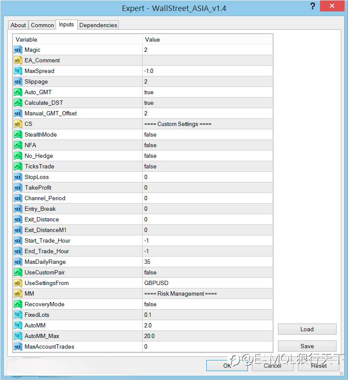This screenshot has width=348, height=380.
Task: Select the string icon next to EA_Comment
Action: [x=18, y=61]
